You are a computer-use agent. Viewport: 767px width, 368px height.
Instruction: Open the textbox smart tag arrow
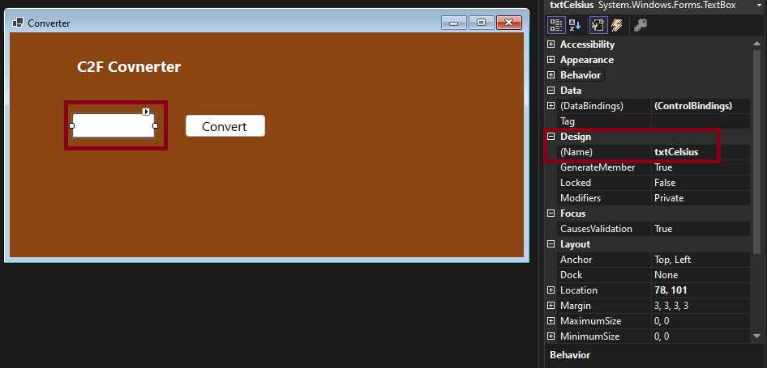(146, 112)
